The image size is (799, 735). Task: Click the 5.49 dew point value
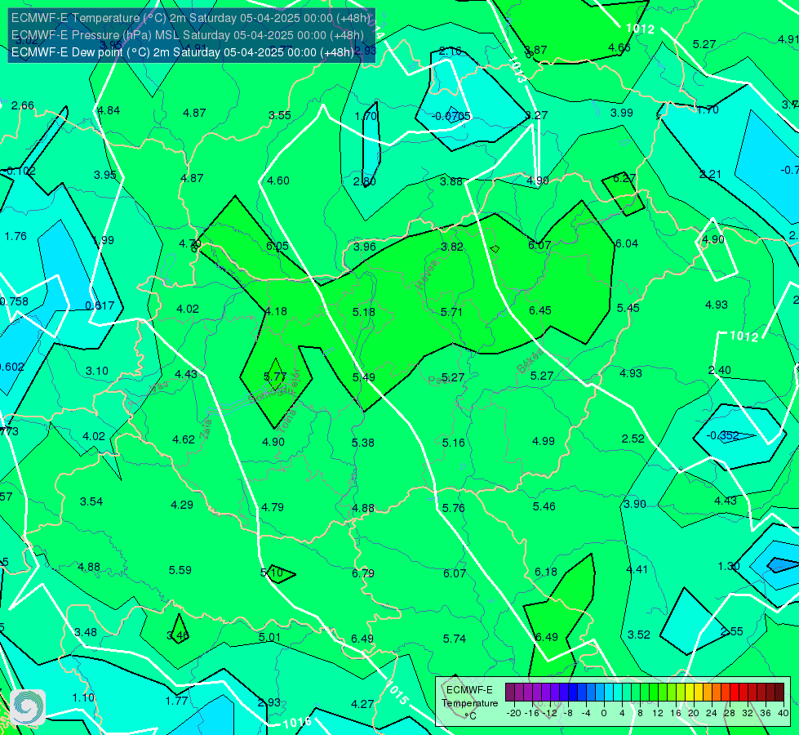364,377
